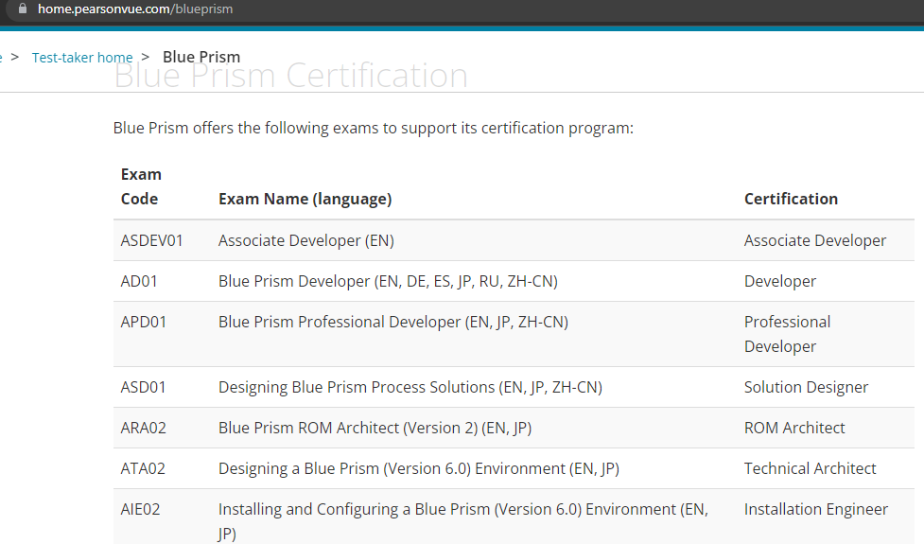
Task: Click the ROM Architect certification cell
Action: tap(794, 428)
